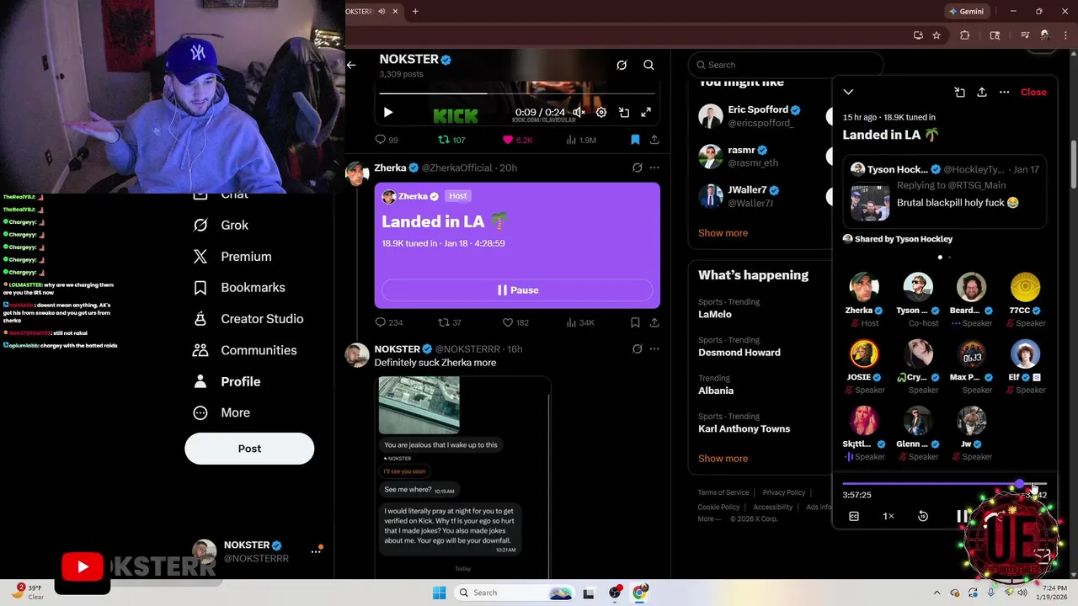The width and height of the screenshot is (1078, 606).
Task: Open a new browser tab
Action: tap(415, 11)
